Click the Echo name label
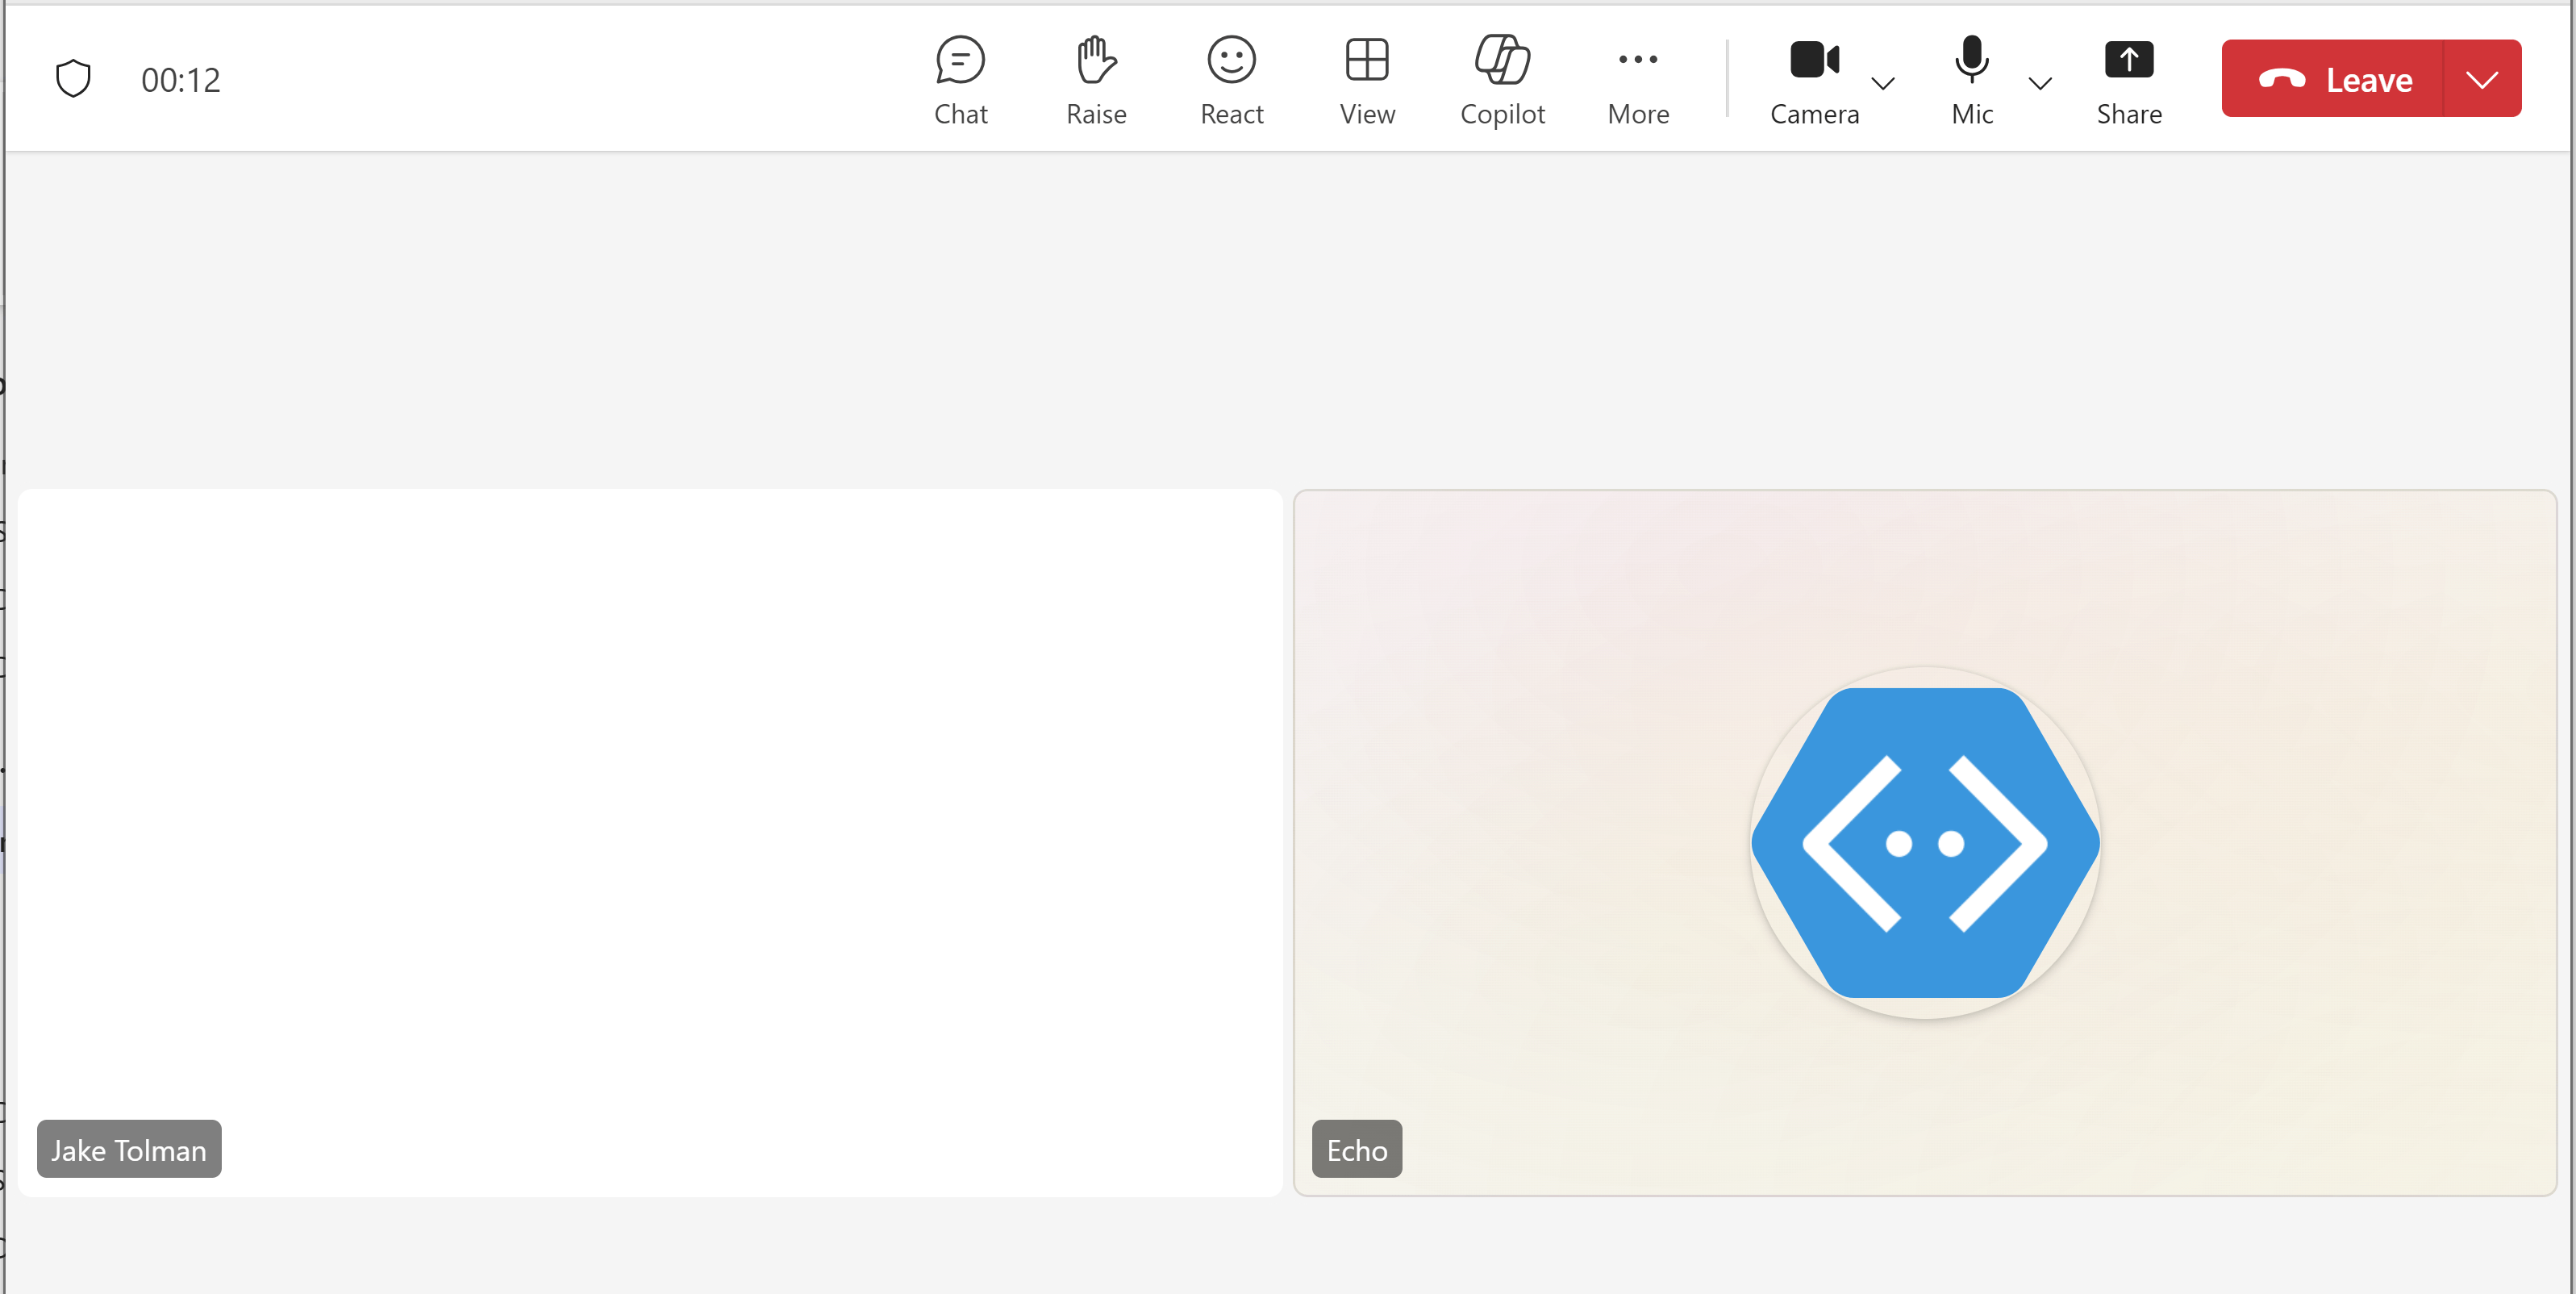 (1357, 1149)
